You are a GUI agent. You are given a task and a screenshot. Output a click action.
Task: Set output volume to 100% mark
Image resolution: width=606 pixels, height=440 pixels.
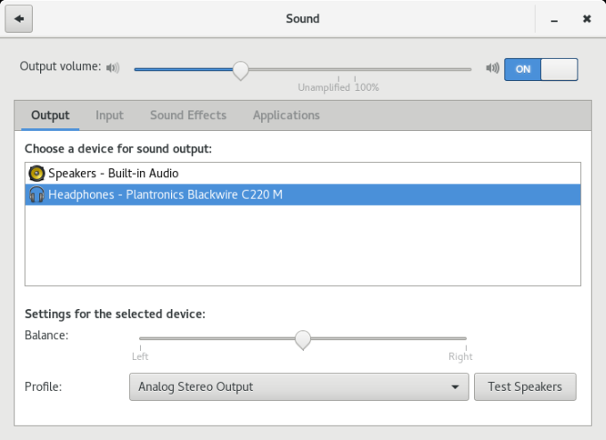(355, 69)
